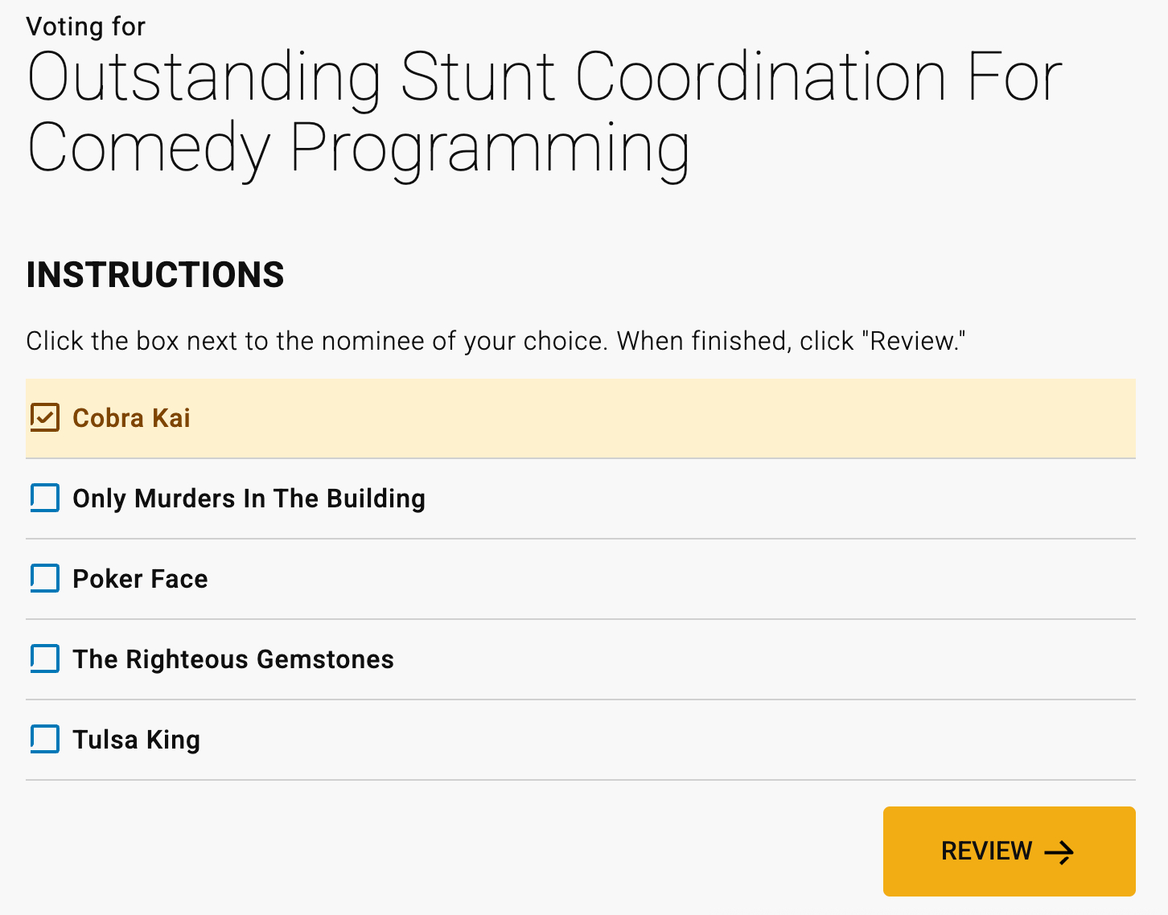Click the instruction sentence about clicking Review
This screenshot has height=915, width=1168.
coord(495,341)
